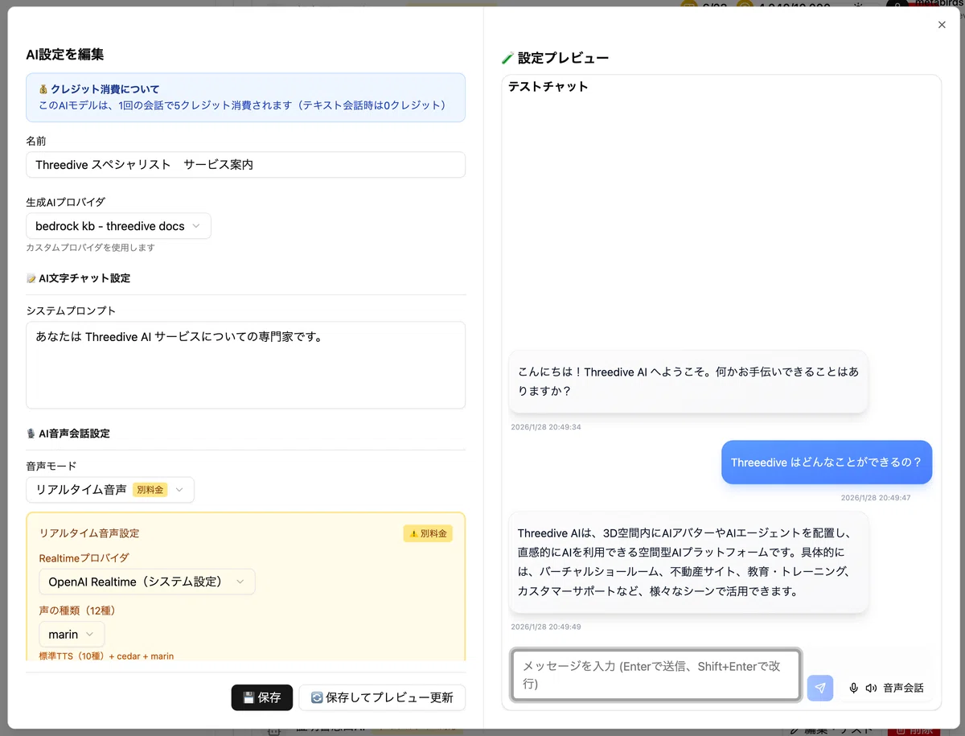Click the timestamp 2026/1/28 20:49:34
Image resolution: width=965 pixels, height=736 pixels.
(545, 427)
